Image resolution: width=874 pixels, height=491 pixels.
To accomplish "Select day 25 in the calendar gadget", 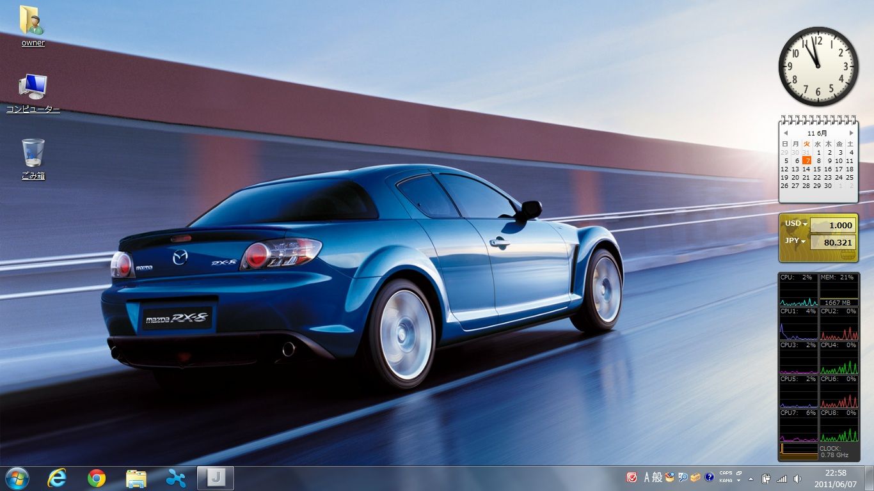I will pos(850,177).
